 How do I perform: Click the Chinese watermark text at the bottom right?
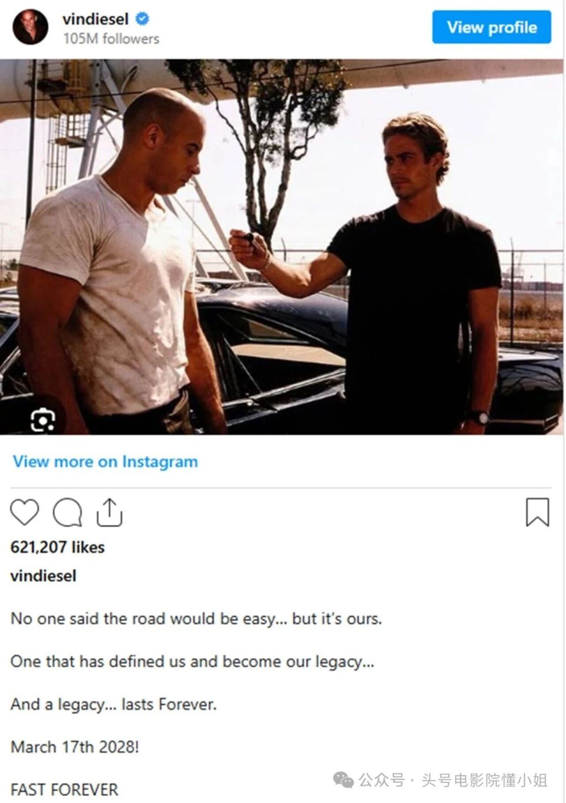coord(454,781)
